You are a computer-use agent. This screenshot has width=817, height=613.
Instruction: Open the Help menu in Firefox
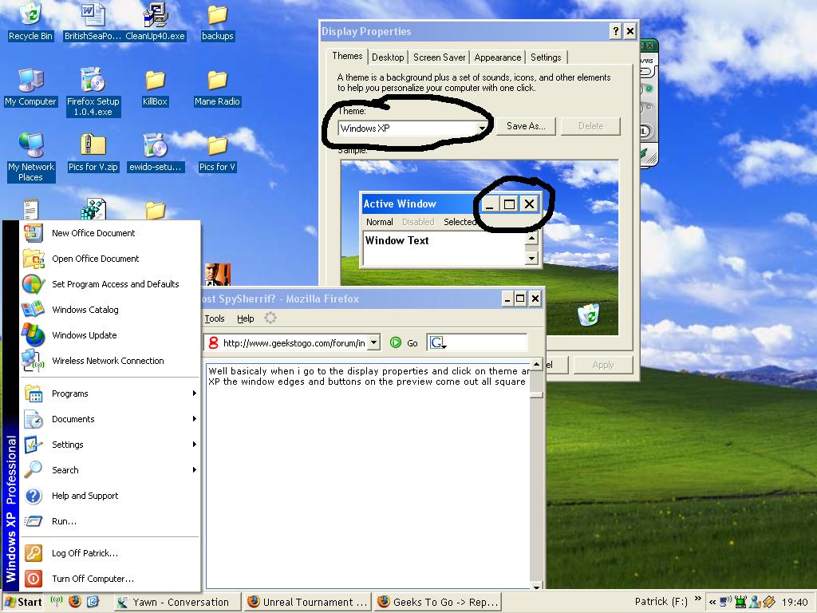coord(246,318)
